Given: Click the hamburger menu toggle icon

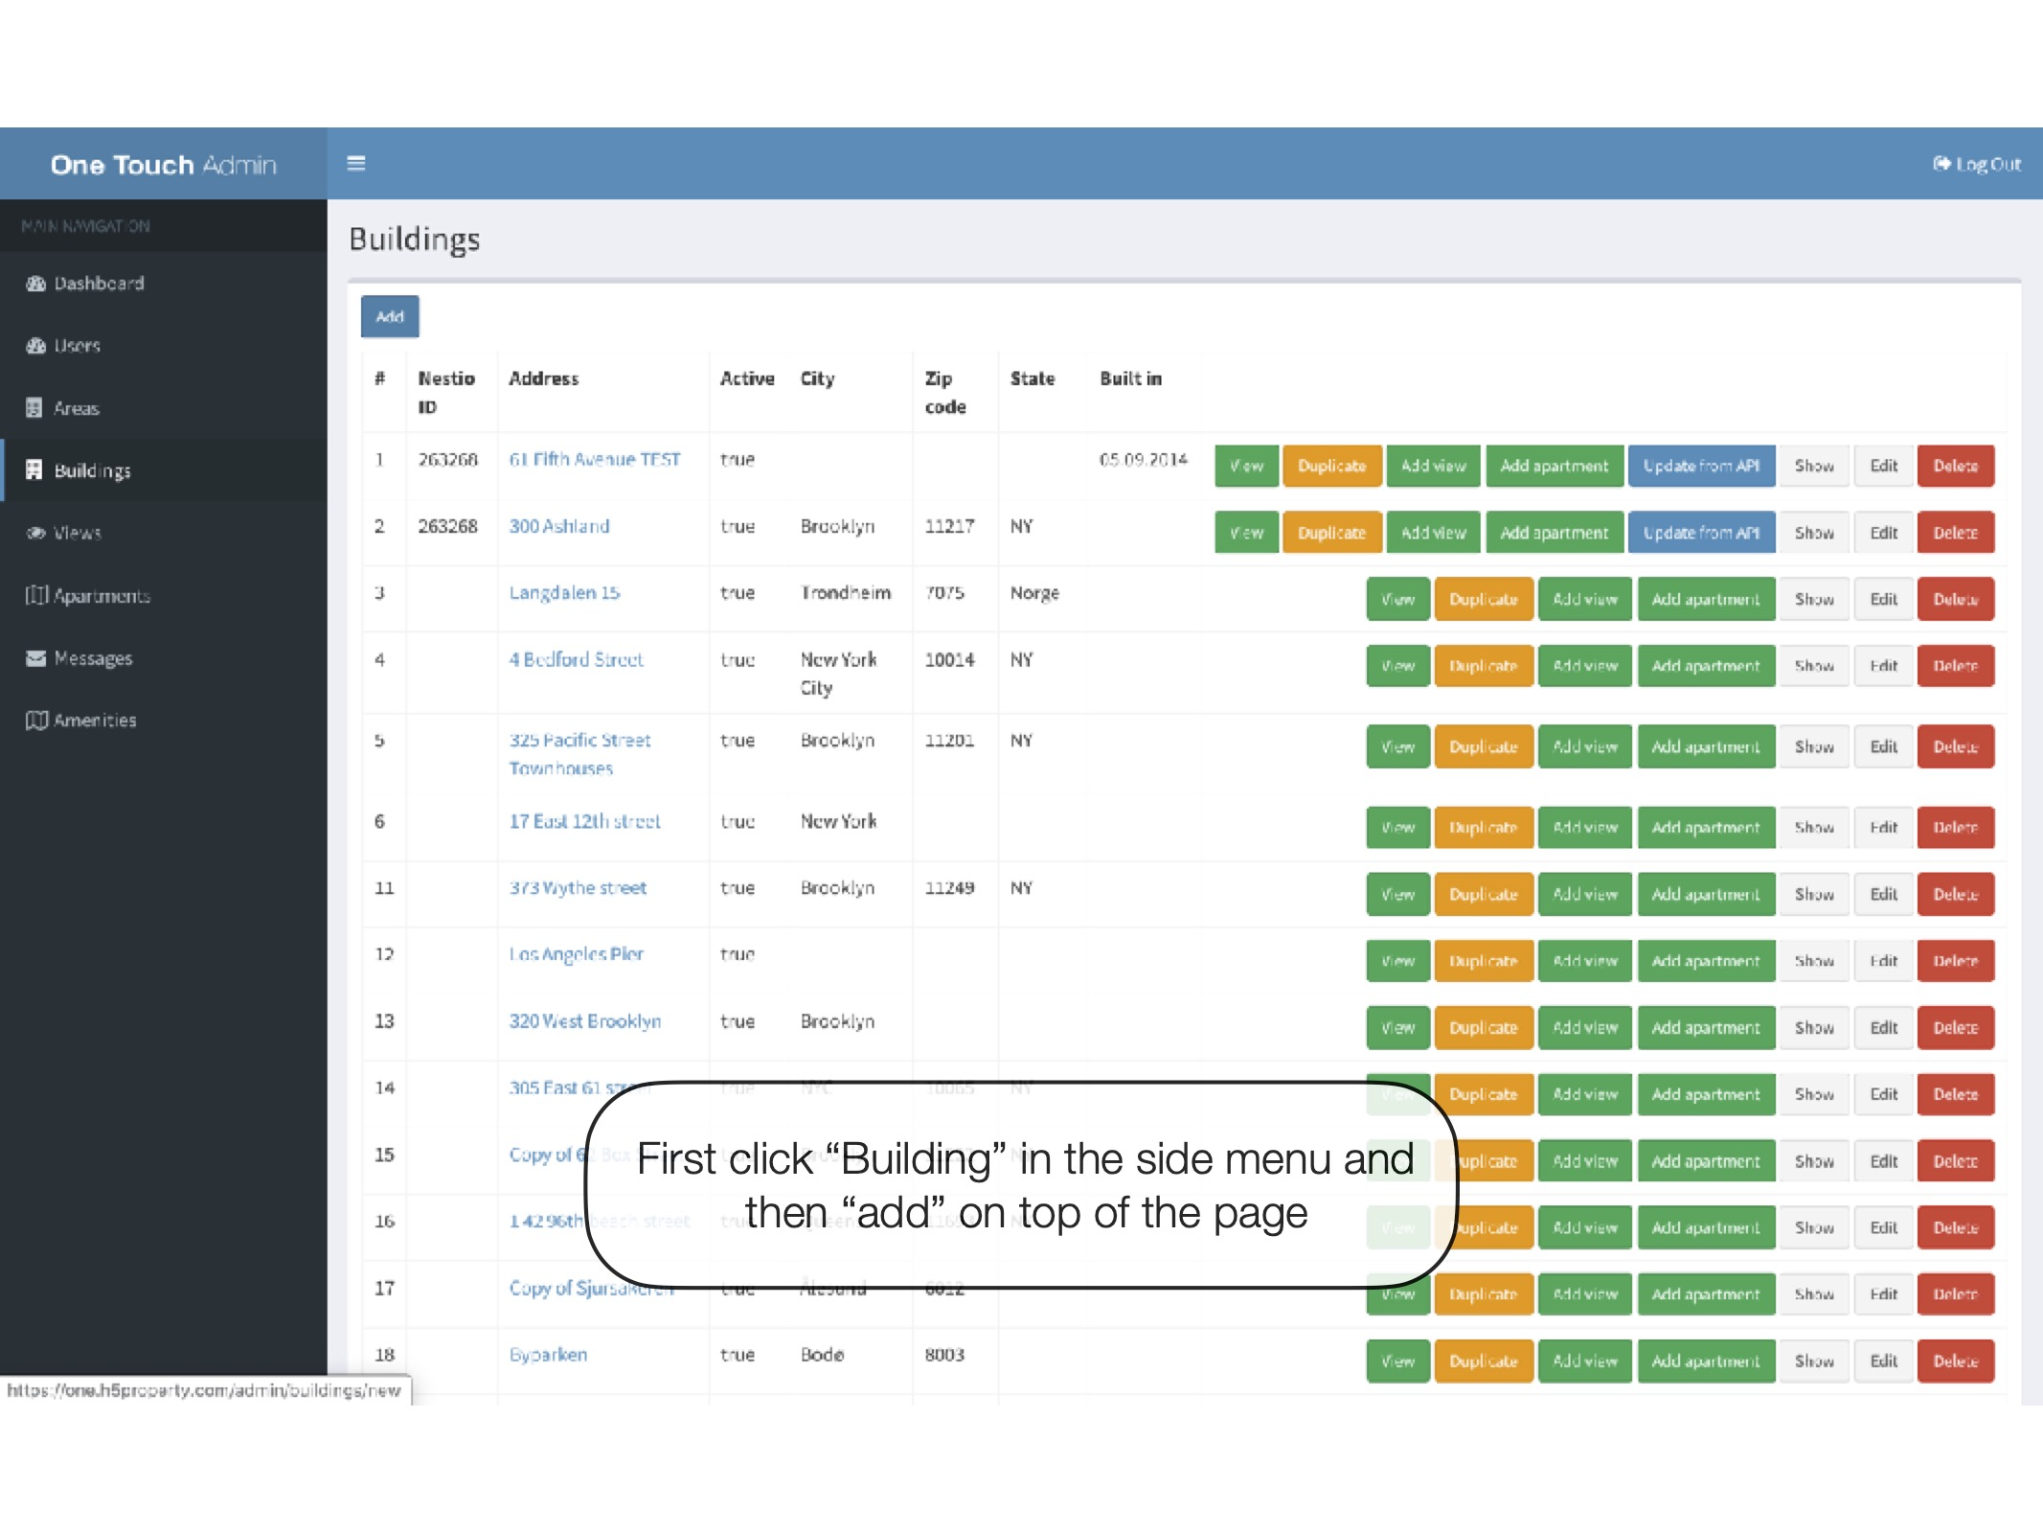Looking at the screenshot, I should [x=356, y=163].
